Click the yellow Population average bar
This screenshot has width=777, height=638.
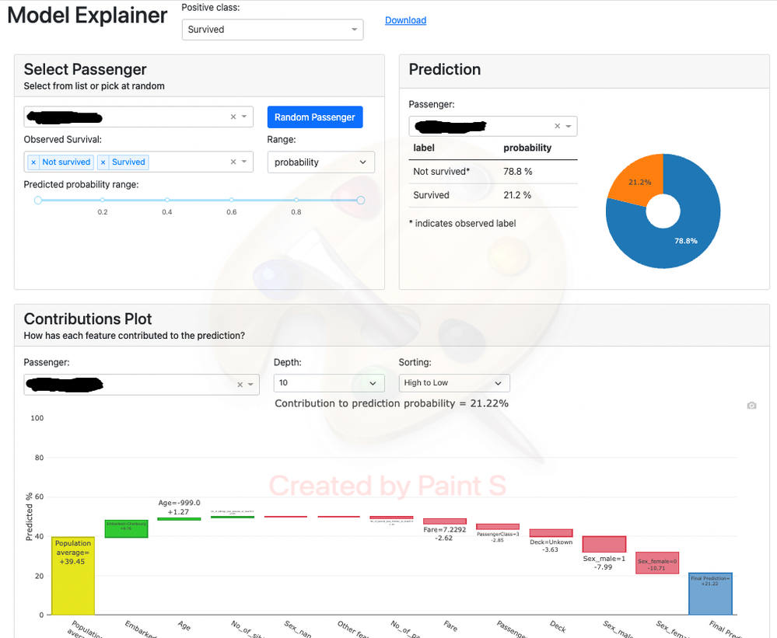point(72,575)
